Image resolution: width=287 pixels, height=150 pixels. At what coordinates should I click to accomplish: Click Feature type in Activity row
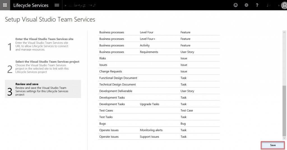(186, 46)
